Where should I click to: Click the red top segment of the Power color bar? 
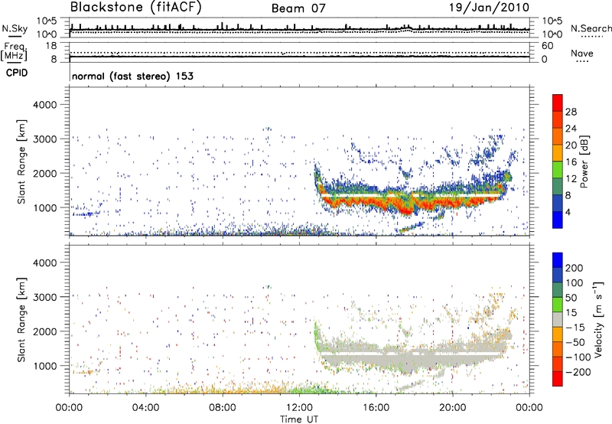[558, 103]
